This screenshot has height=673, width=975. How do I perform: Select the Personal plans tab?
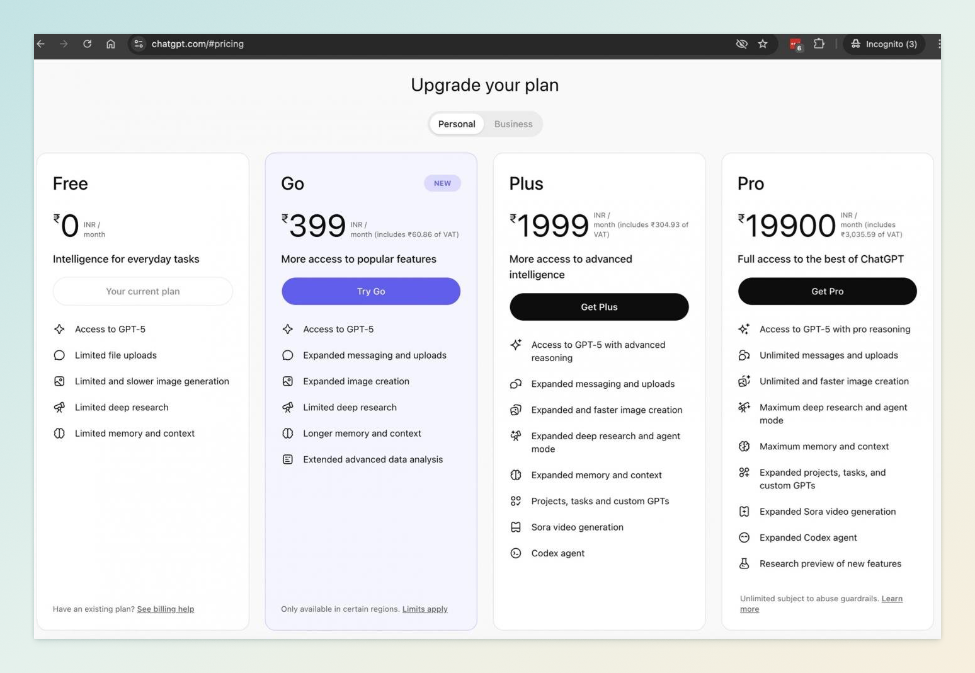coord(457,124)
